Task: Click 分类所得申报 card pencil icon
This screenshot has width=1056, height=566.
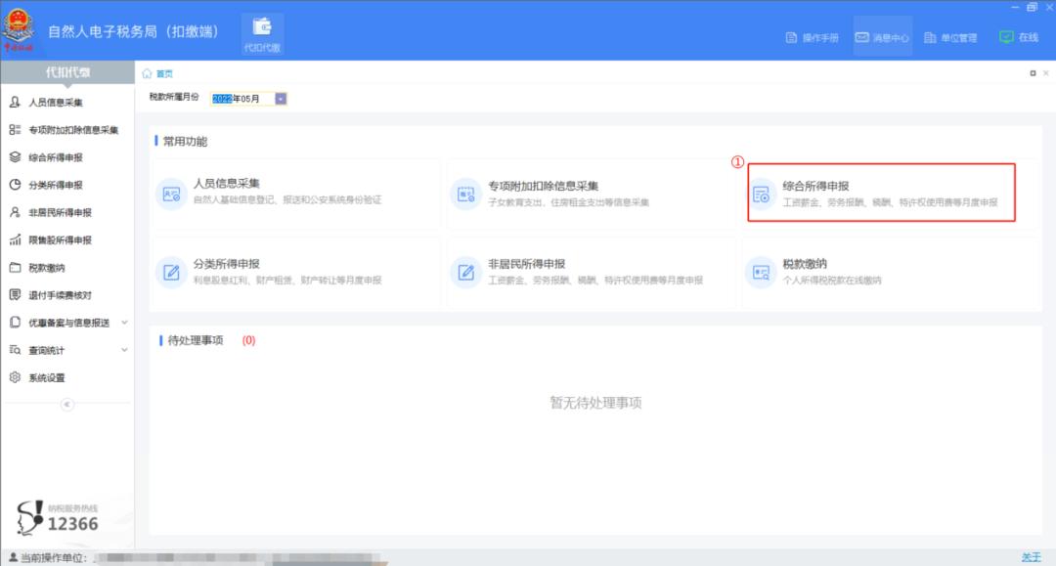Action: pyautogui.click(x=172, y=272)
